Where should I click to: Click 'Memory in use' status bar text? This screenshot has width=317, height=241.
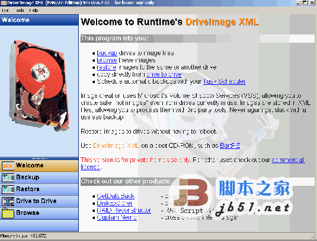pyautogui.click(x=24, y=236)
